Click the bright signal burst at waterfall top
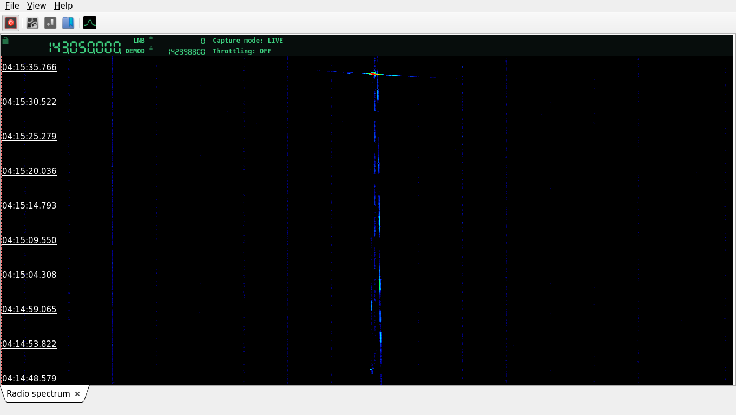This screenshot has width=736, height=415. [373, 73]
